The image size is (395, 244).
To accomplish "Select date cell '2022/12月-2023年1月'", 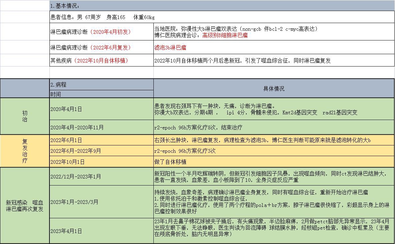I will 102,176.
